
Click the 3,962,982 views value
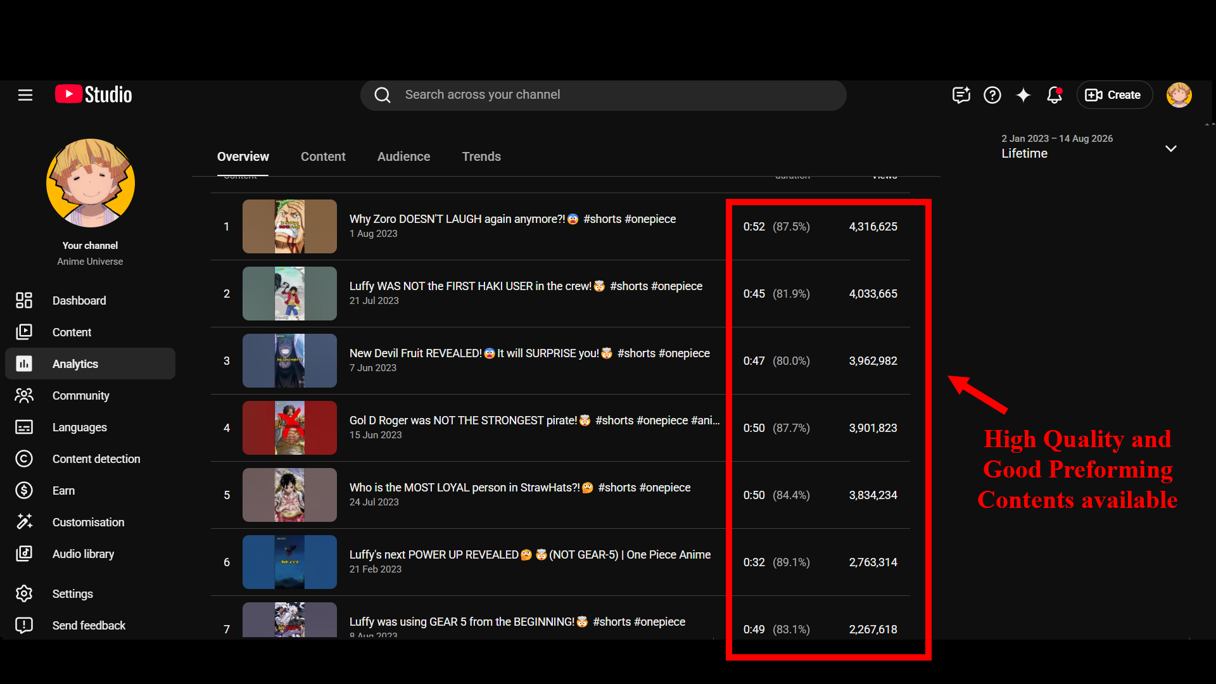coord(873,361)
